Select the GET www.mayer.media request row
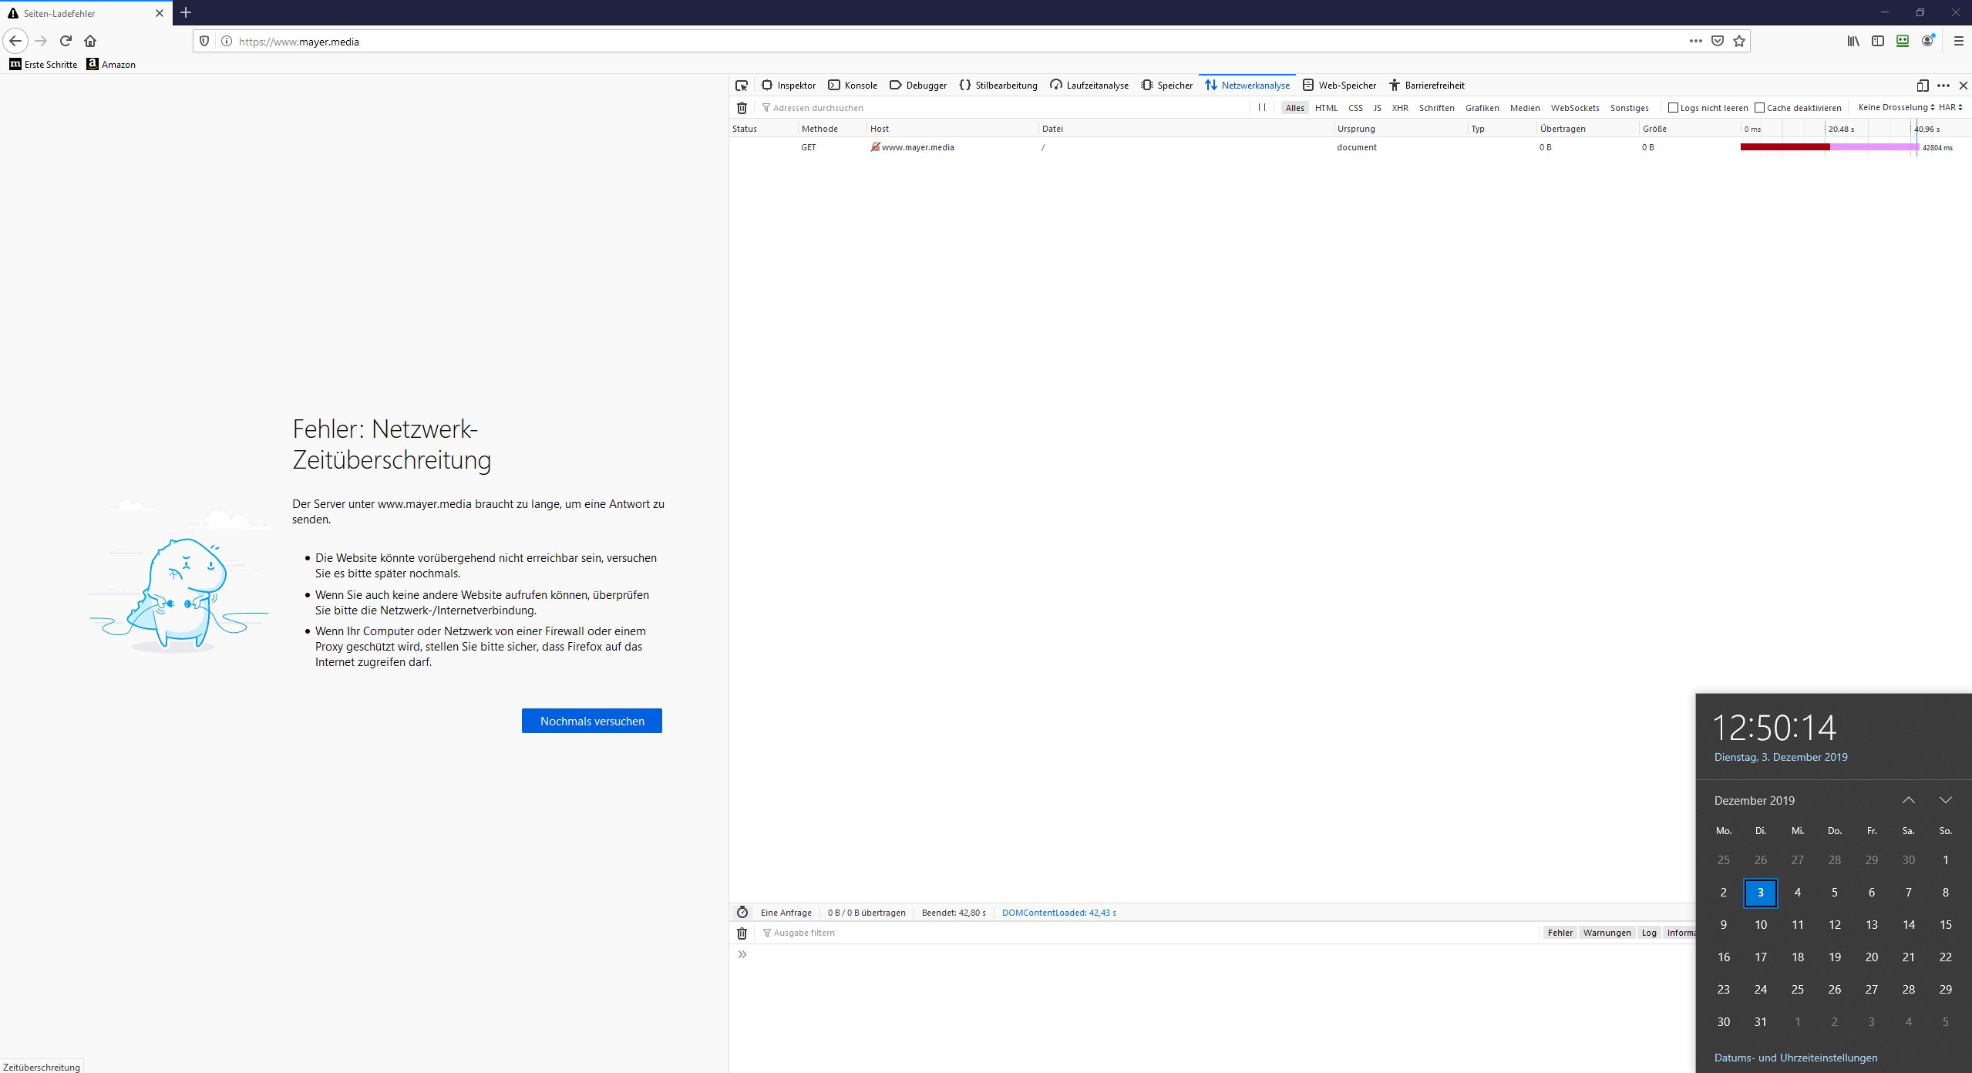This screenshot has width=1972, height=1073. 1350,147
